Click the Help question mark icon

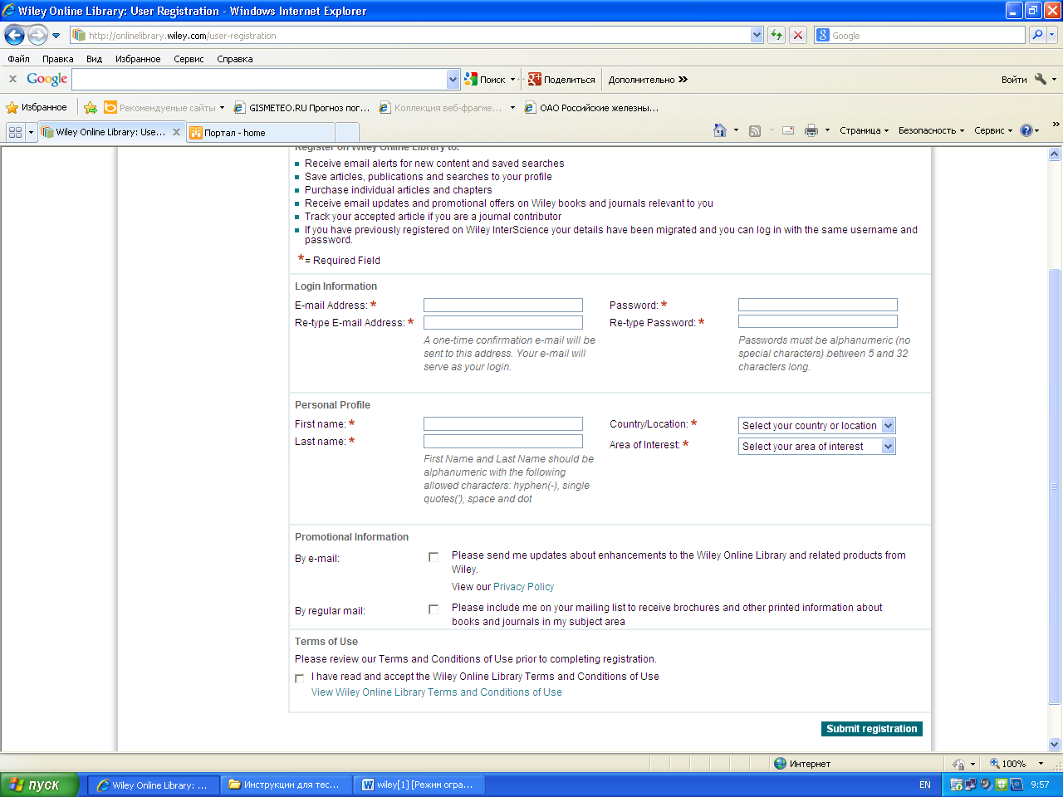tap(1026, 130)
